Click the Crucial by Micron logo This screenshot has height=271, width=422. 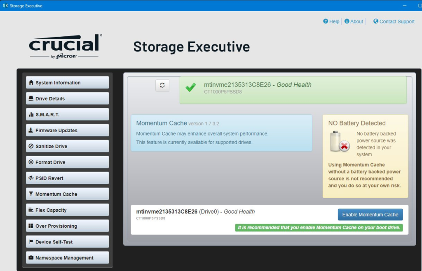click(66, 46)
